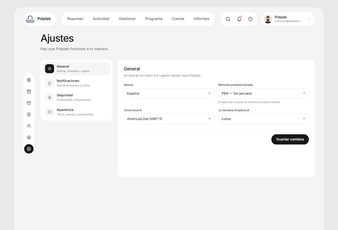Open the Cuenta nav item
338x230 pixels.
coord(178,19)
